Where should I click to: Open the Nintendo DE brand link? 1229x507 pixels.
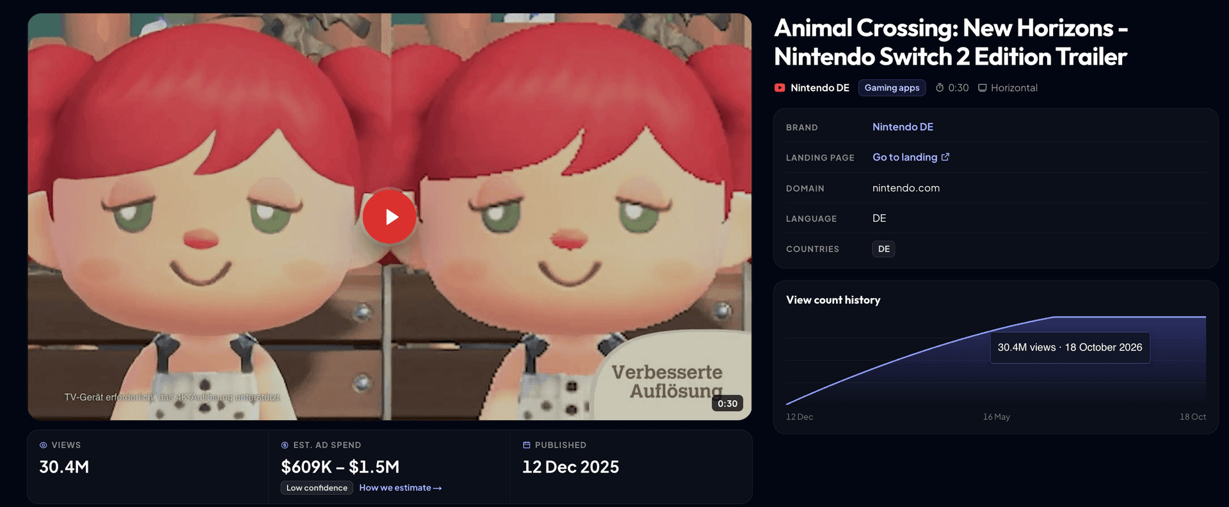[x=903, y=127]
